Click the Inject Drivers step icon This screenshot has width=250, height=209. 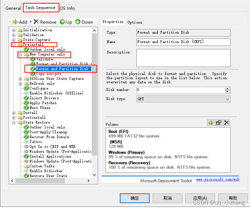click(x=26, y=98)
